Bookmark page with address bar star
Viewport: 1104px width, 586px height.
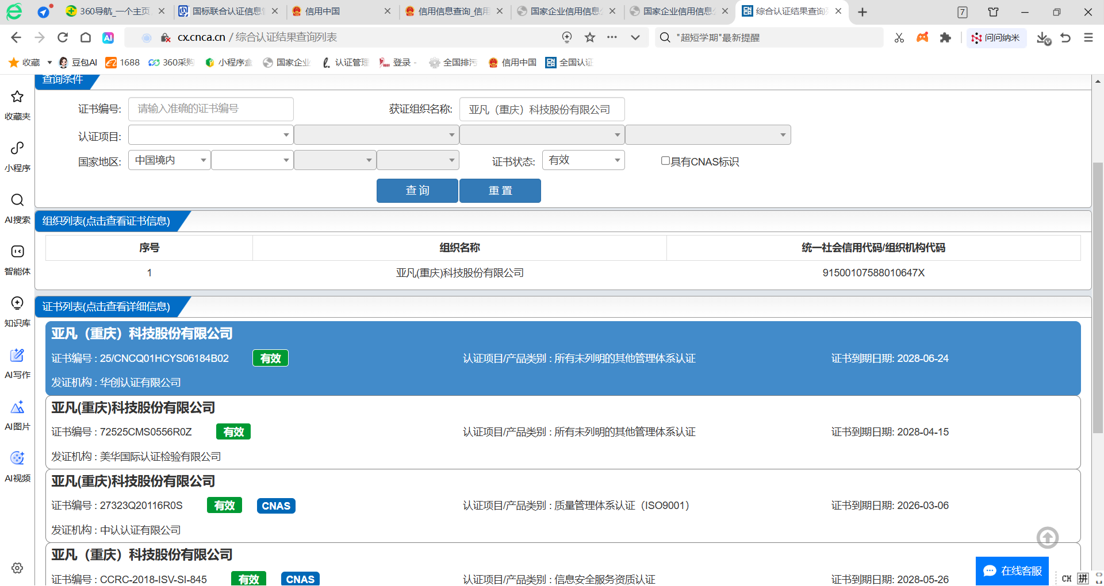click(590, 37)
